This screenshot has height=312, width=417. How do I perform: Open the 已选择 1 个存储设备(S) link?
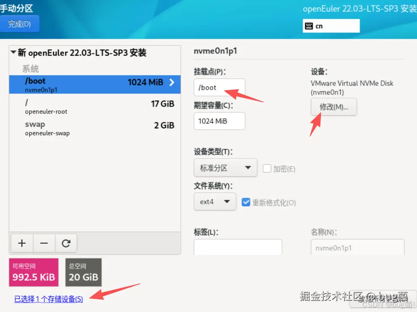click(x=48, y=299)
